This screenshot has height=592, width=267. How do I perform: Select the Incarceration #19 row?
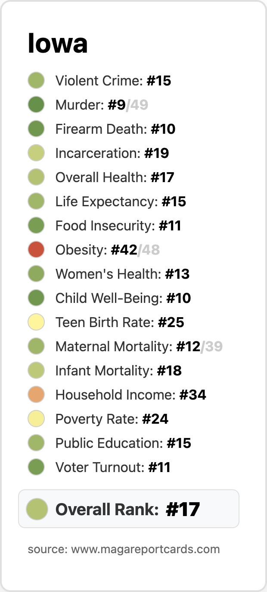(98, 153)
